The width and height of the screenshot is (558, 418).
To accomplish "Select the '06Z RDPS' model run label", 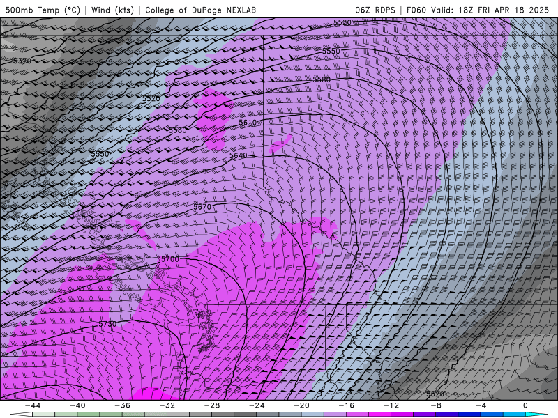I will (x=375, y=10).
